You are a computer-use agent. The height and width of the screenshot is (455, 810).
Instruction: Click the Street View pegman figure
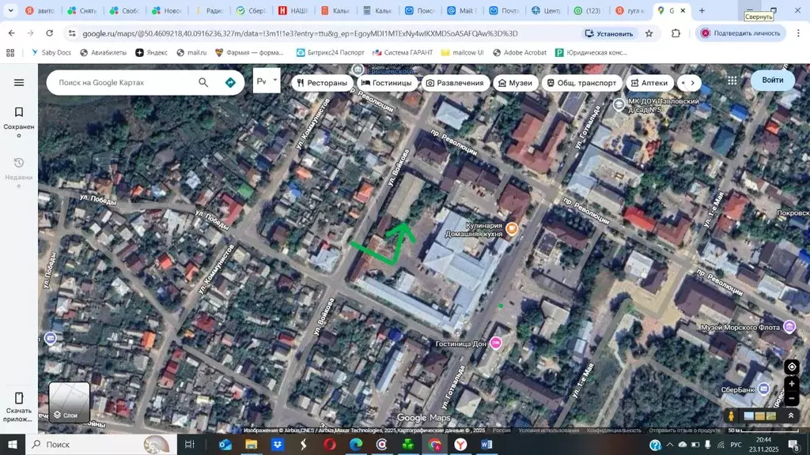coord(730,415)
